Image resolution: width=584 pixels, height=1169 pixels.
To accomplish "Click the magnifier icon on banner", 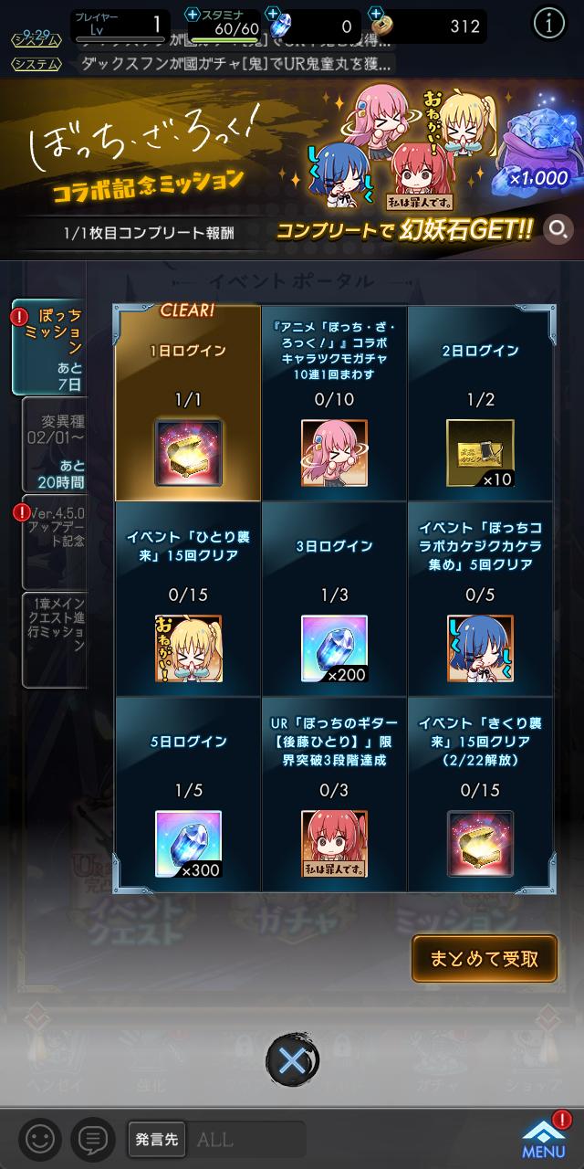I will pyautogui.click(x=558, y=228).
